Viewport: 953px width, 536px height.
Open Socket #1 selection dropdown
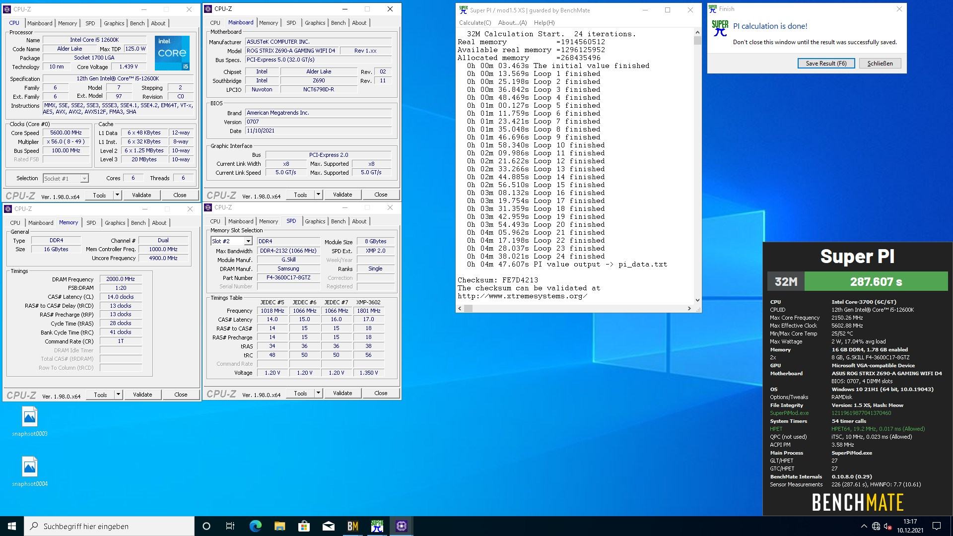[x=66, y=178]
